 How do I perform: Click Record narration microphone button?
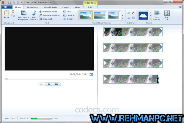[x=49, y=15]
